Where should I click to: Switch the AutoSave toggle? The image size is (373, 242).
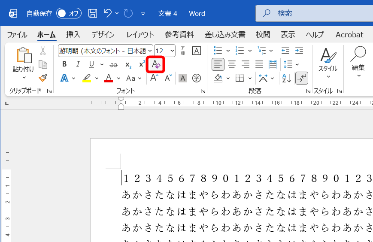[x=69, y=13]
